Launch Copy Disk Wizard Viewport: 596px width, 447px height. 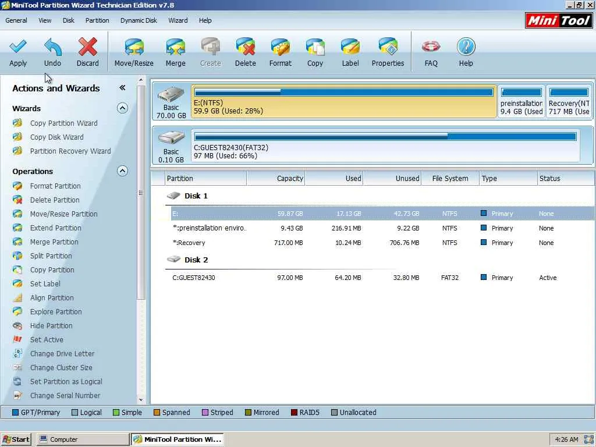[56, 137]
